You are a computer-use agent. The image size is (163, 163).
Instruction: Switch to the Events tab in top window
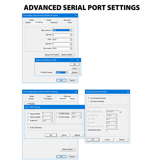pos(49,20)
